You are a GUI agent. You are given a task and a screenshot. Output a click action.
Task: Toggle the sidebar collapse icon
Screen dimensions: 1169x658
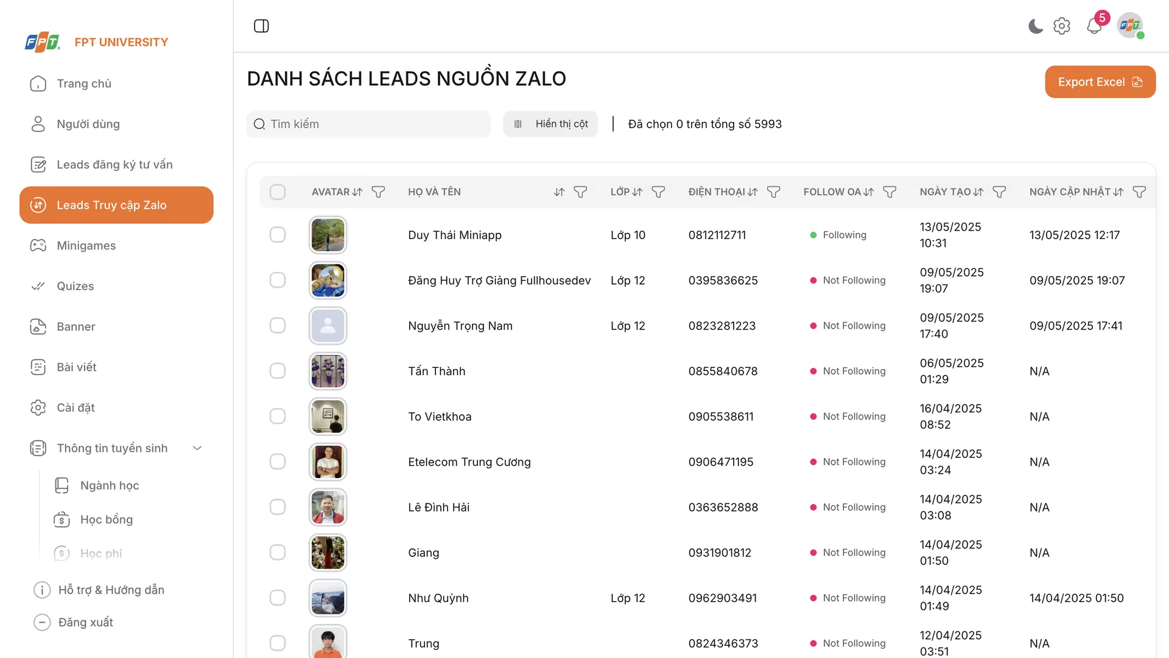point(261,26)
